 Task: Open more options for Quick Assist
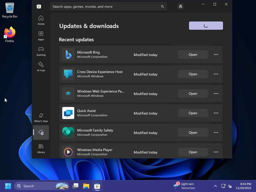(x=216, y=113)
